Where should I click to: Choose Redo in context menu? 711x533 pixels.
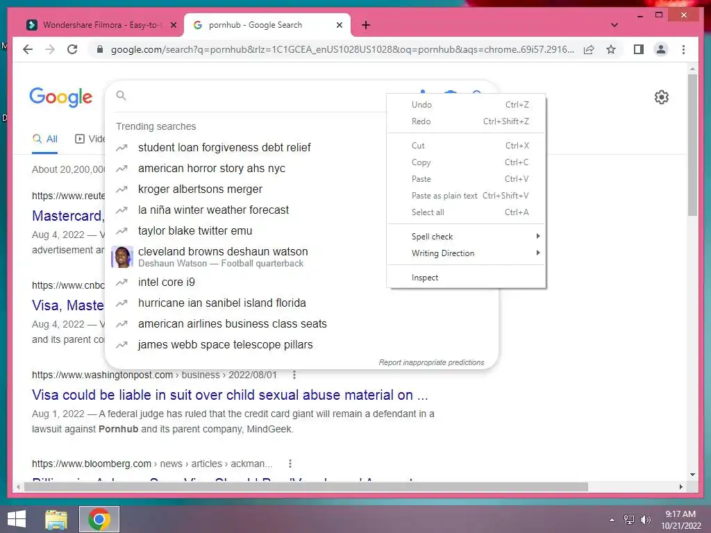[x=466, y=121]
